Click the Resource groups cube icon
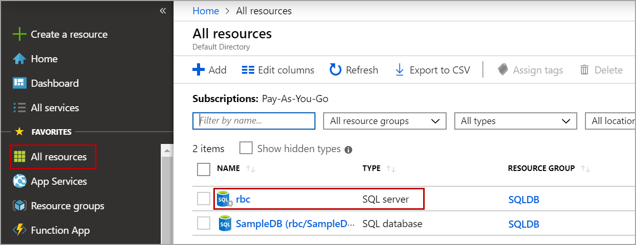Image resolution: width=636 pixels, height=245 pixels. click(19, 206)
